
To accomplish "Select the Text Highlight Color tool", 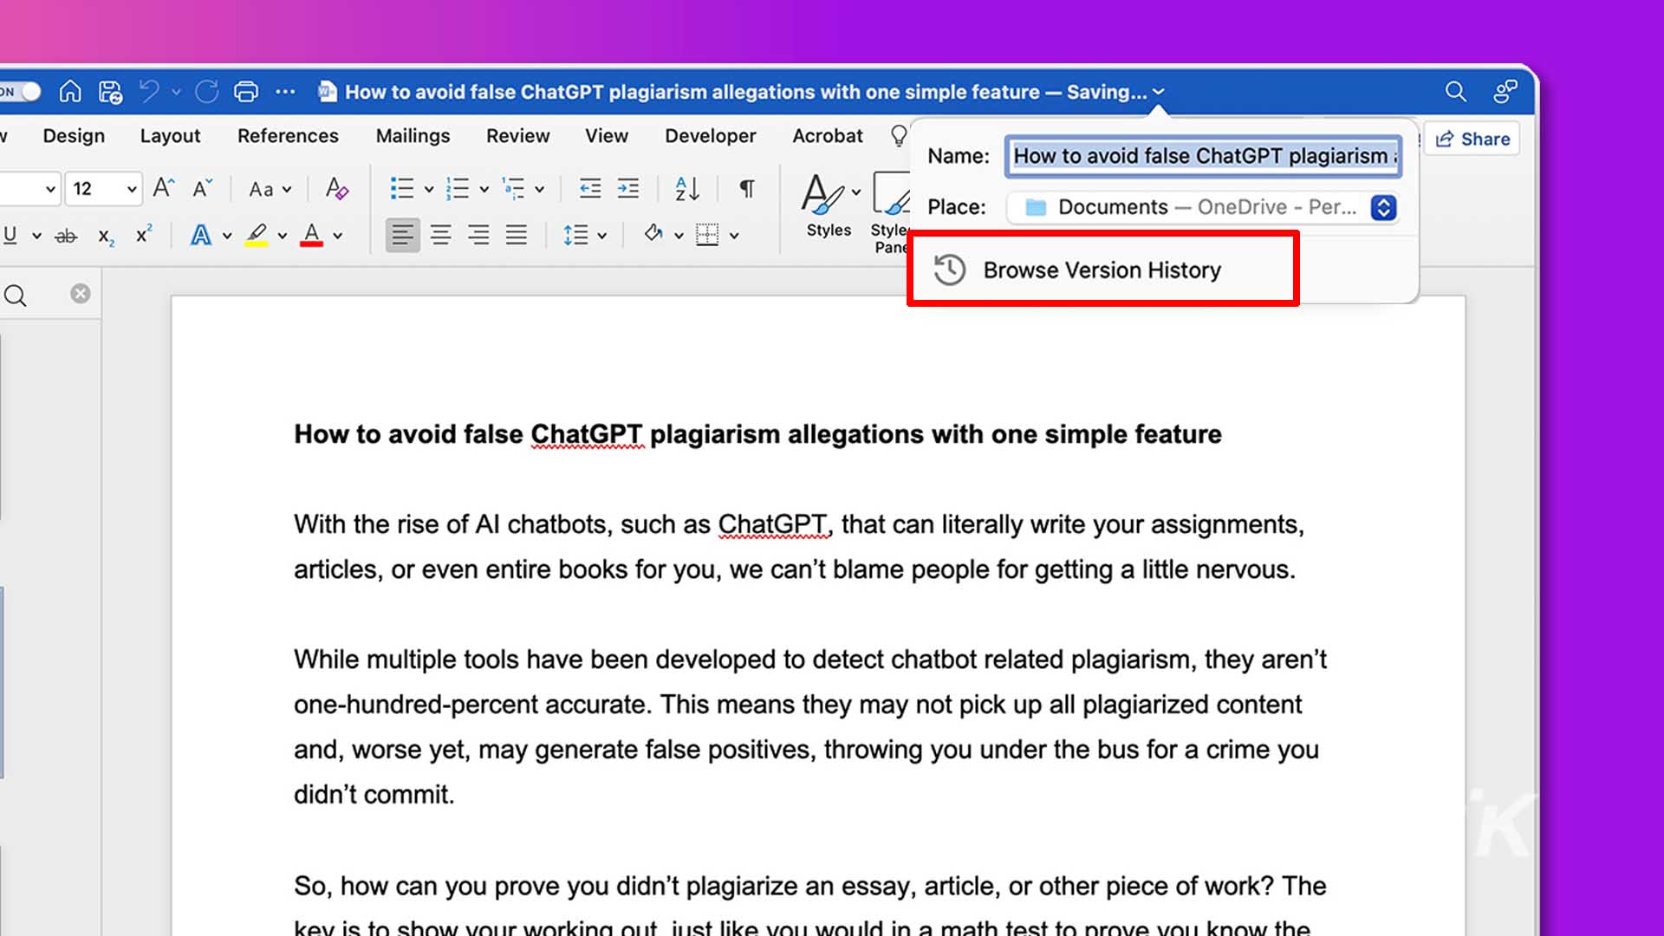I will [x=256, y=236].
